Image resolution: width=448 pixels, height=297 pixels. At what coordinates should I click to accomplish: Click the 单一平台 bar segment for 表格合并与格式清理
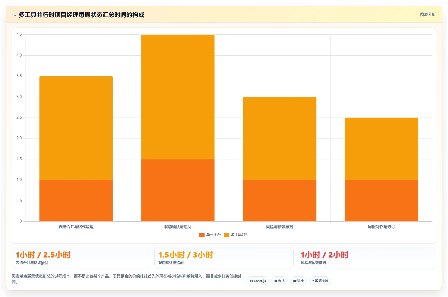76,201
